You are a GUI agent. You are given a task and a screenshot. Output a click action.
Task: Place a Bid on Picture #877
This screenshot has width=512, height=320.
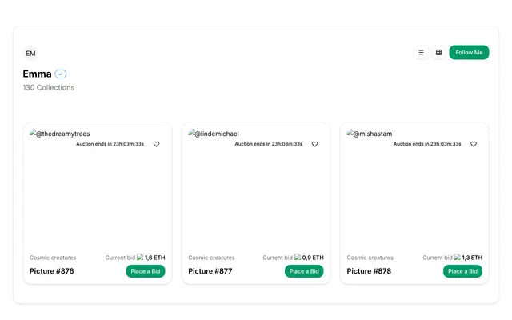(x=304, y=271)
